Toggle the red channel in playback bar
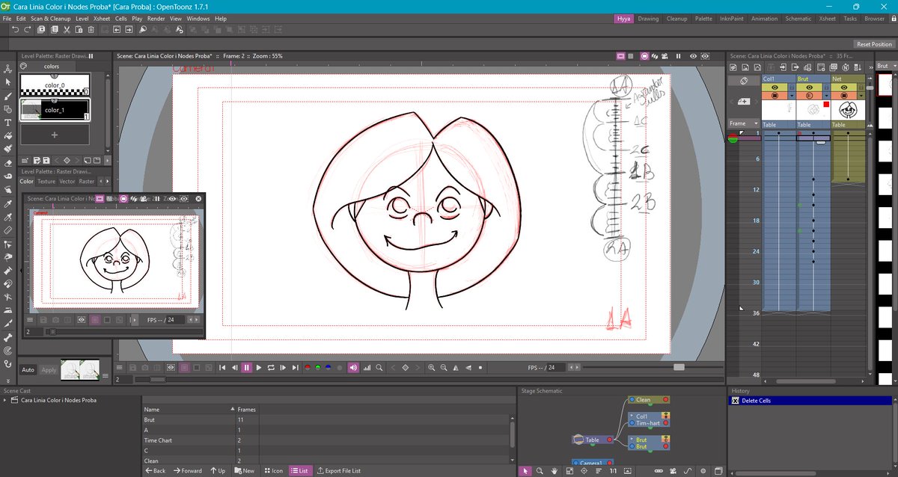The height and width of the screenshot is (477, 898). pos(306,367)
